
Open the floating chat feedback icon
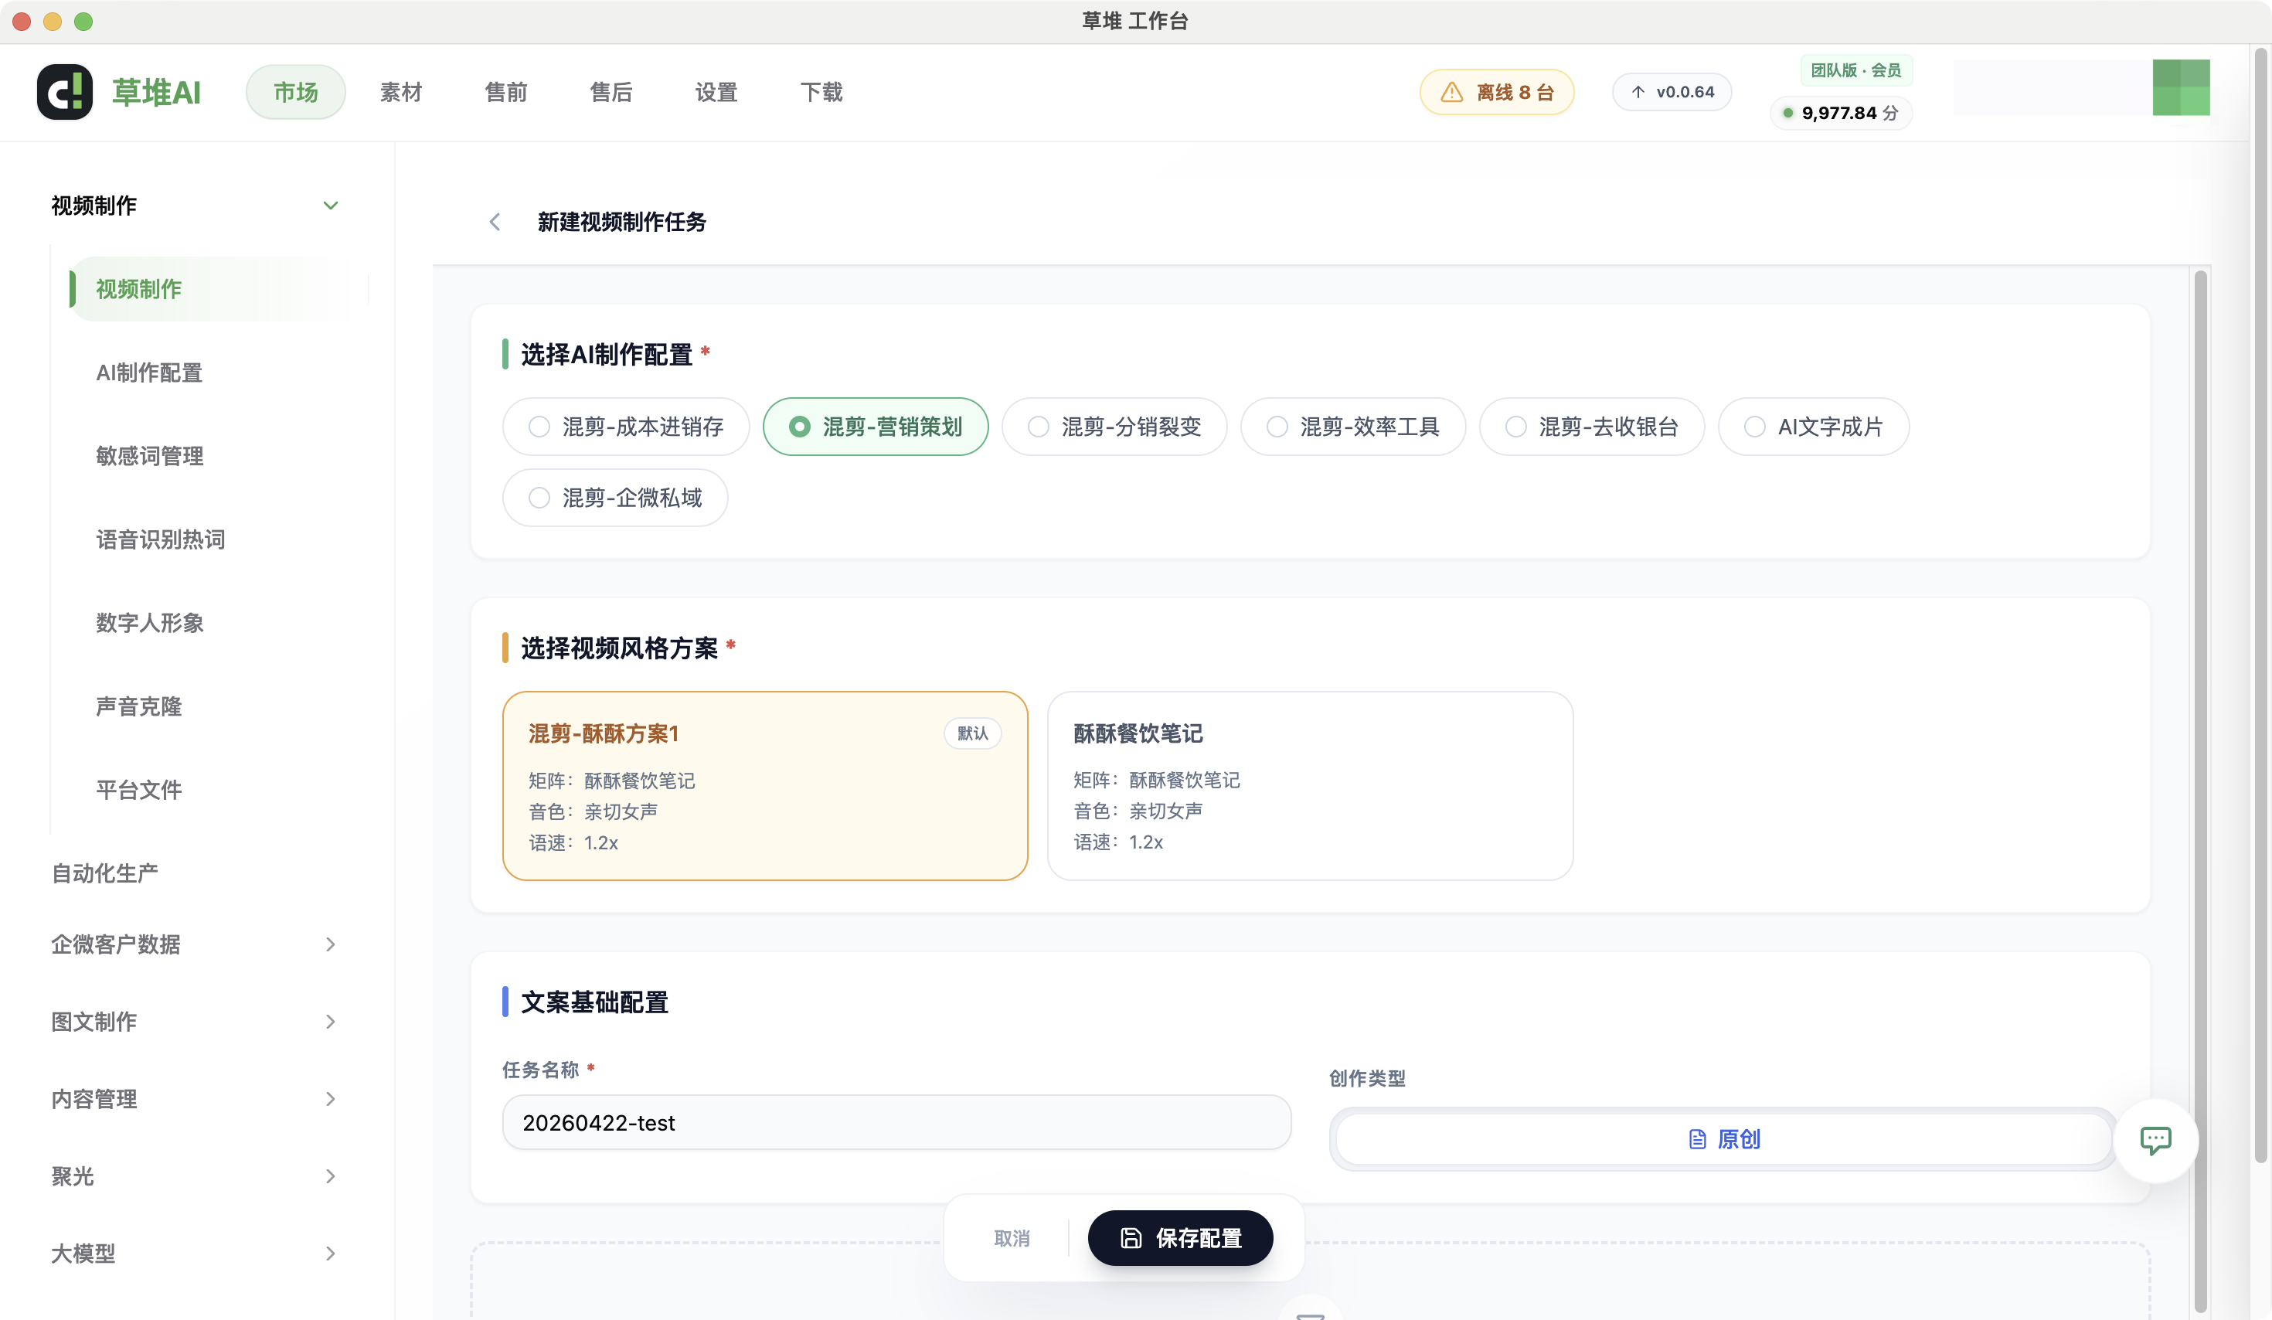pyautogui.click(x=2156, y=1141)
